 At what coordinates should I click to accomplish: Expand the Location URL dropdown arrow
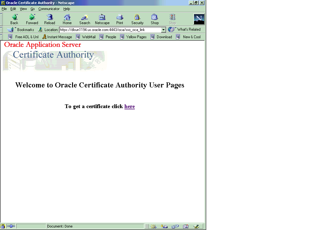pyautogui.click(x=163, y=30)
